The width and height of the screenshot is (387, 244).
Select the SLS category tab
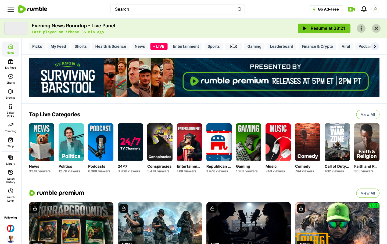click(x=234, y=46)
